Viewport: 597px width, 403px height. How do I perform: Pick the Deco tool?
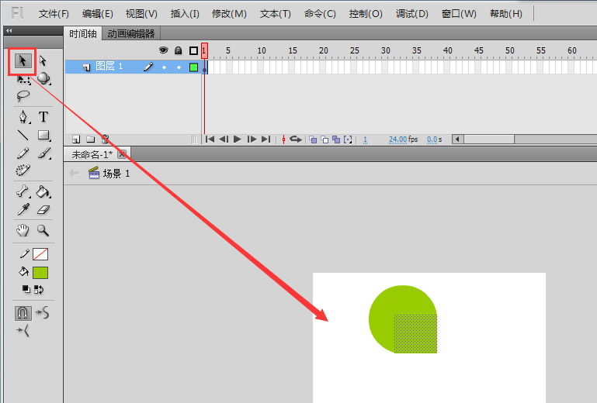[x=23, y=170]
